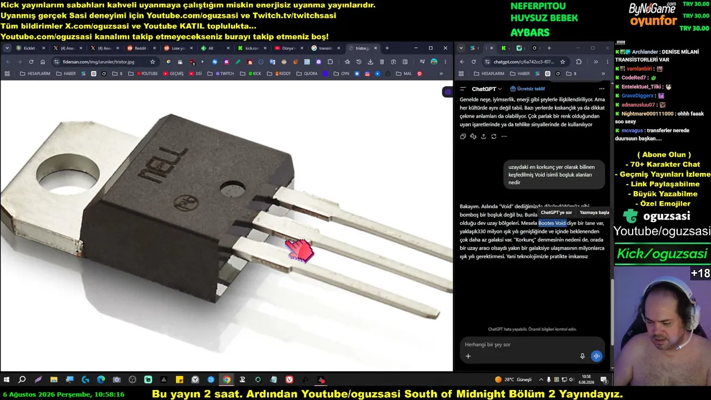Expand the ChatGPT model selector
711x400 pixels.
[x=487, y=89]
